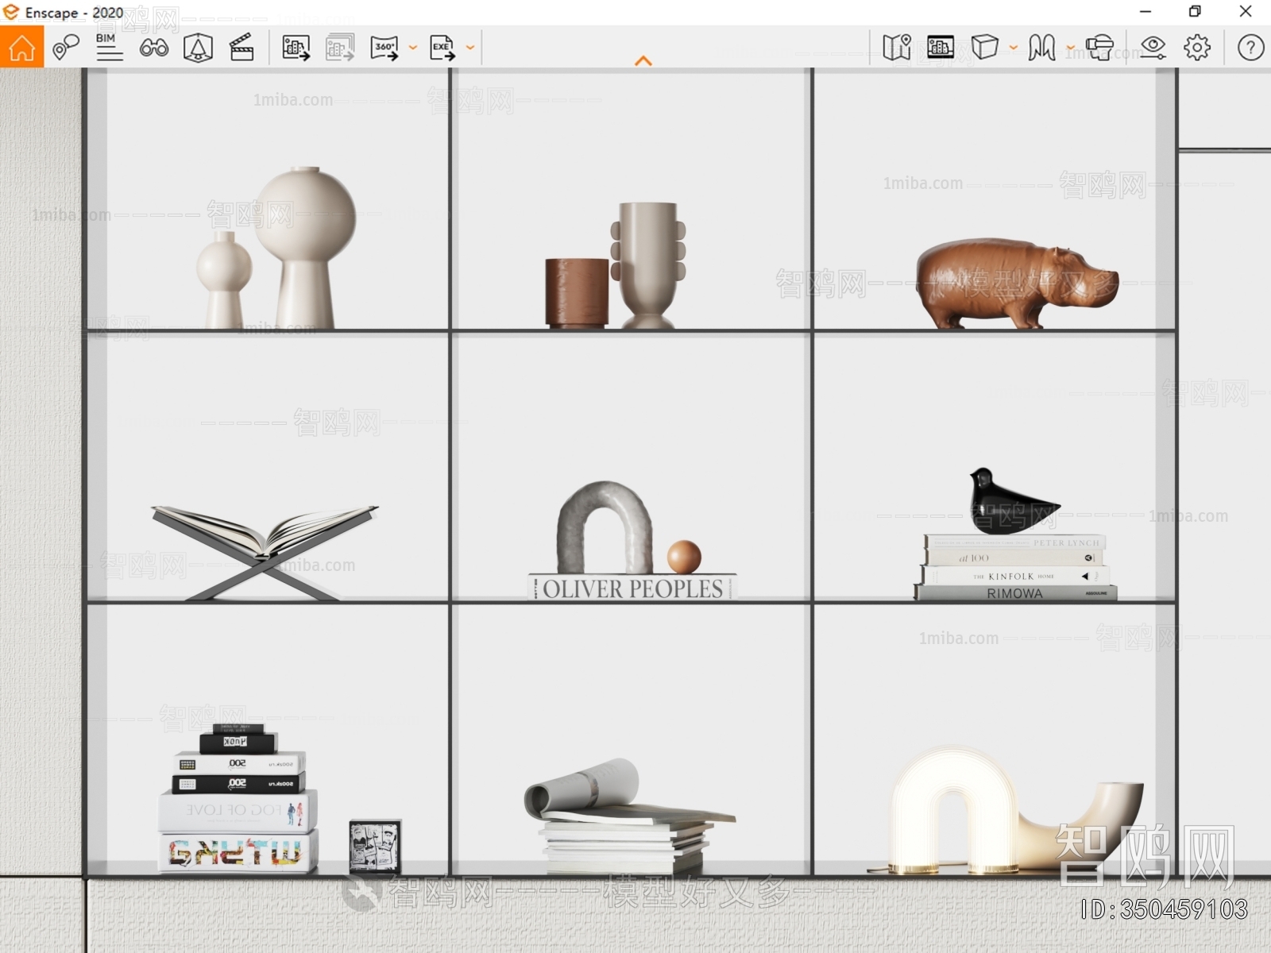Export the standalone EXE file
The width and height of the screenshot is (1271, 953).
[442, 48]
